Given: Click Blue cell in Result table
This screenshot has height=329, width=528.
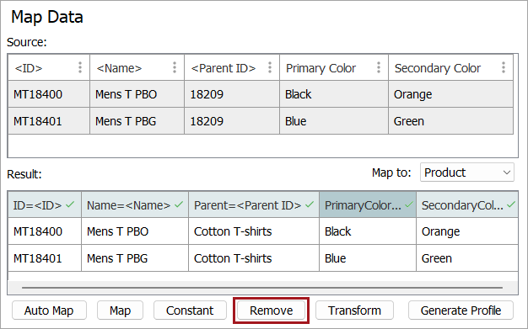Looking at the screenshot, I should 368,258.
